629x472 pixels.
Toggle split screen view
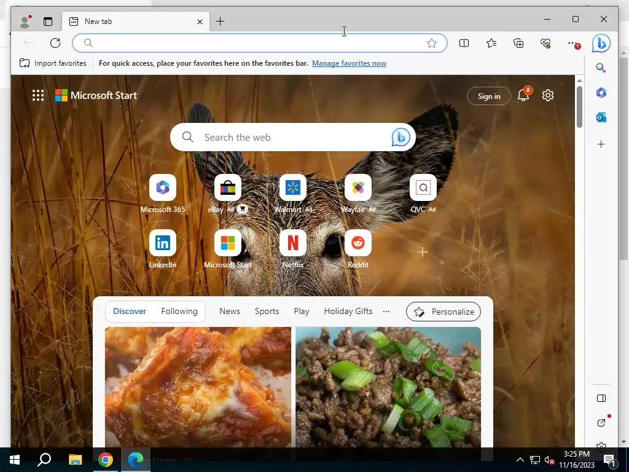coord(464,43)
